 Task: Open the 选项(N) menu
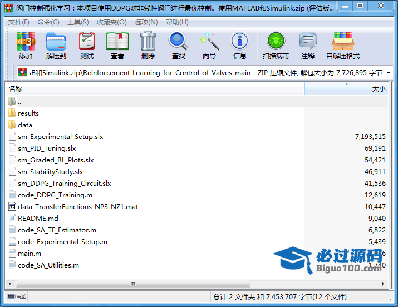(x=146, y=22)
